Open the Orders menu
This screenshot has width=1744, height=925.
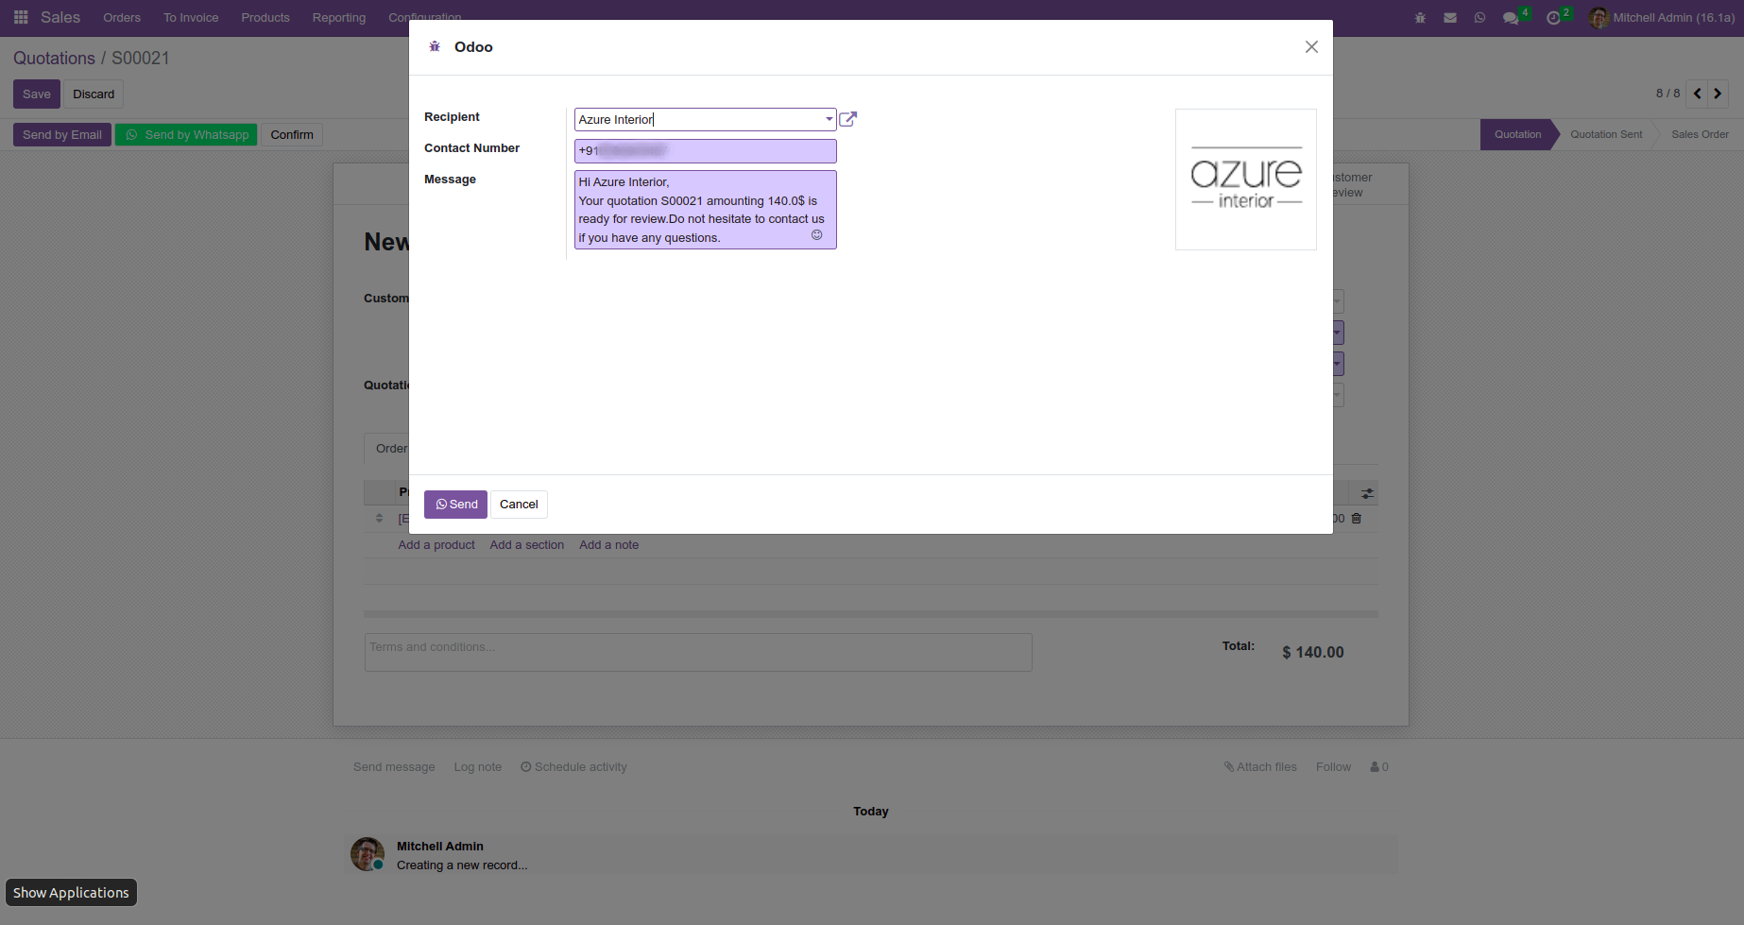122,17
